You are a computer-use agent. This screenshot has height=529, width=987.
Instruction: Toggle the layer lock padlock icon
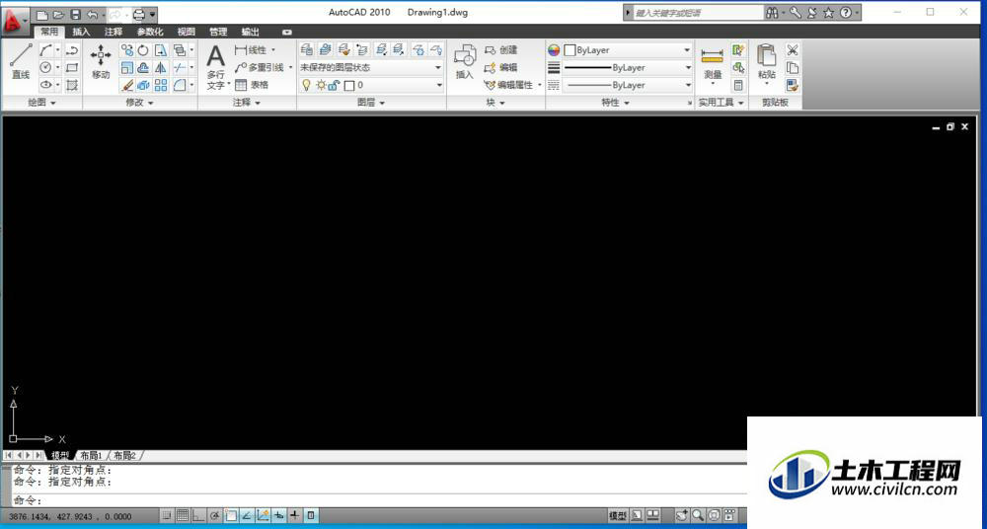(334, 85)
